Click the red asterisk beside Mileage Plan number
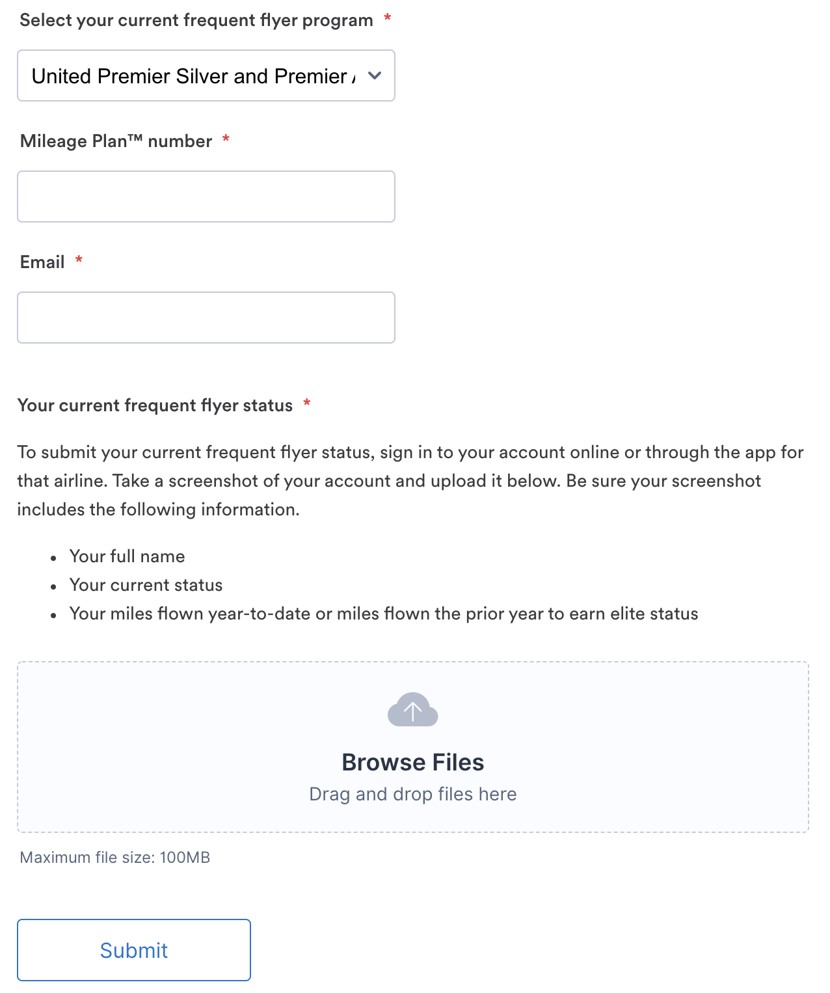Screen dimensions: 830x993 tap(226, 140)
